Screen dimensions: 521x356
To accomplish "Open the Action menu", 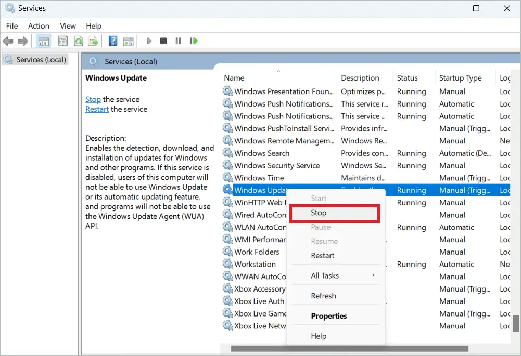I will 39,26.
